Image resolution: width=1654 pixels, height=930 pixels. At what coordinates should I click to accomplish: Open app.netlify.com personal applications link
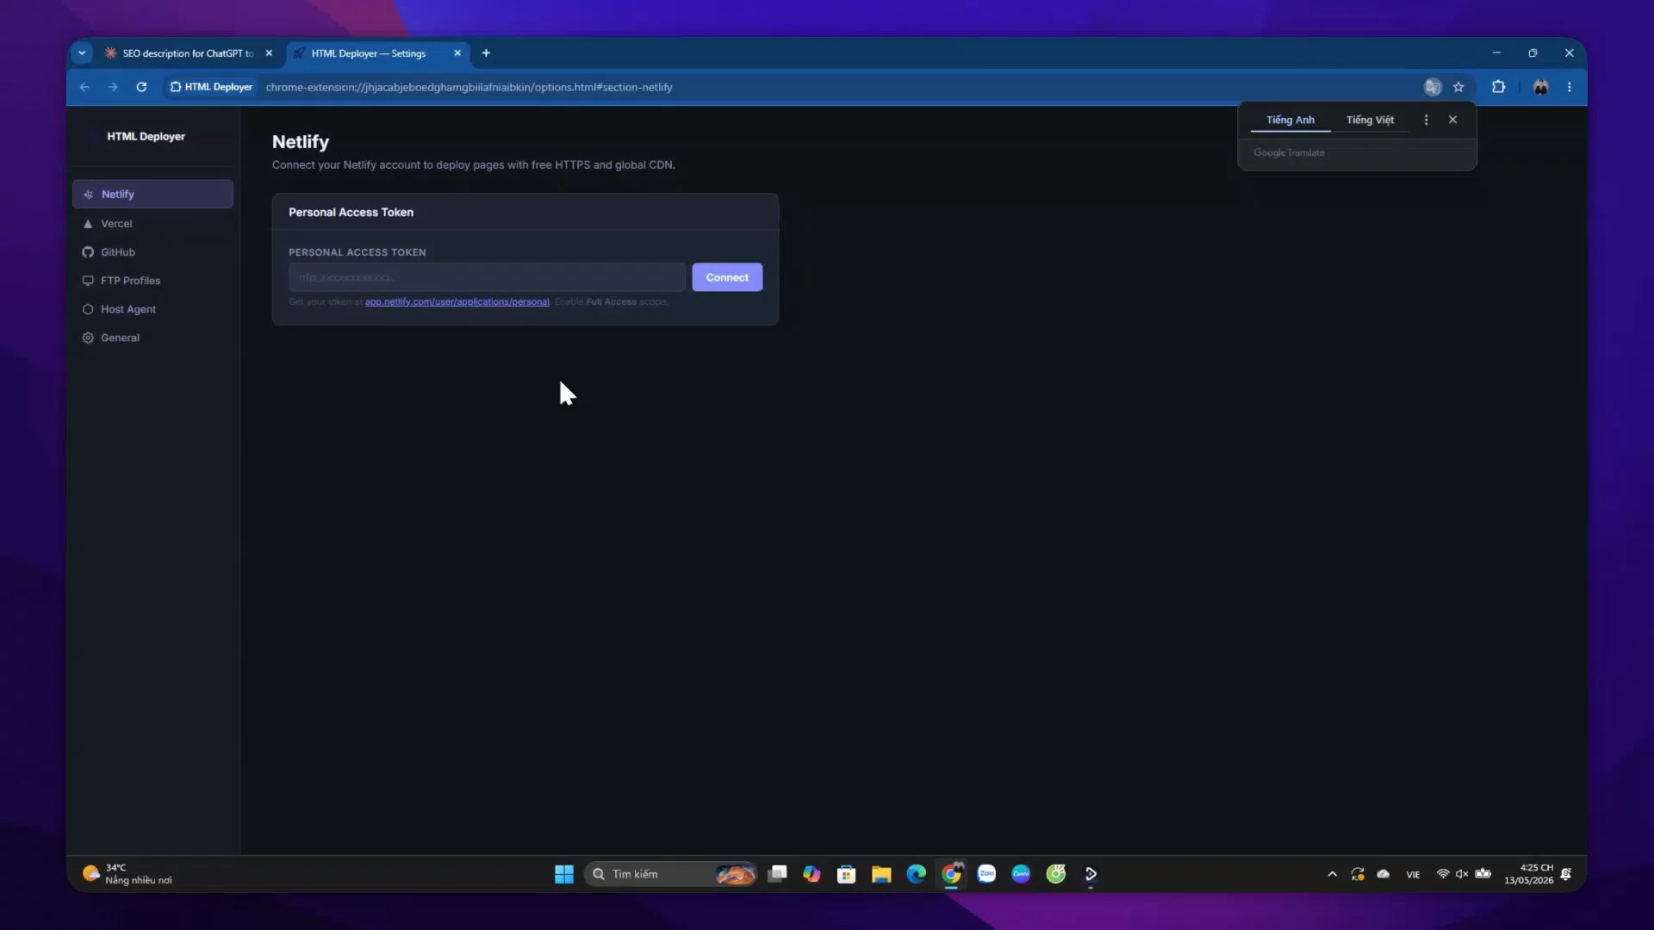tap(457, 301)
